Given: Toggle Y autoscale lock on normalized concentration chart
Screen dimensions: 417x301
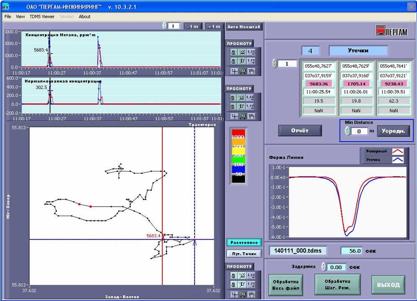Looking at the screenshot, I should [233, 106].
